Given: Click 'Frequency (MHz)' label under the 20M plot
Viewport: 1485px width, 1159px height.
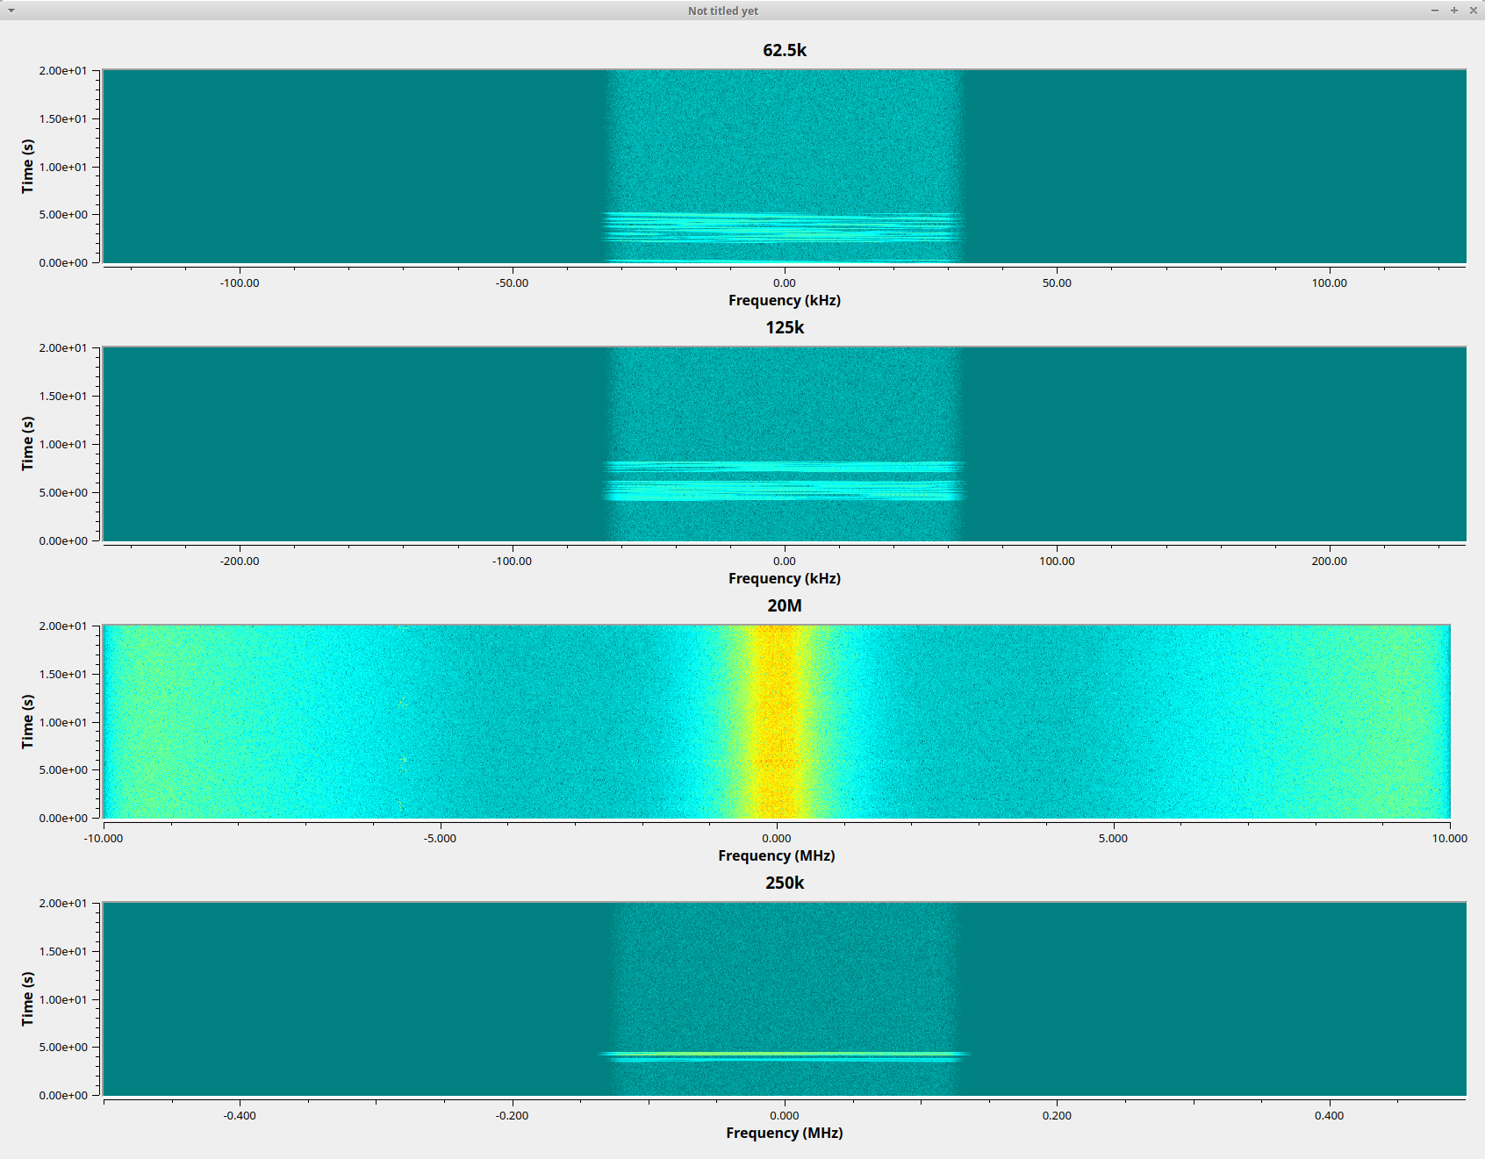Looking at the screenshot, I should point(776,855).
